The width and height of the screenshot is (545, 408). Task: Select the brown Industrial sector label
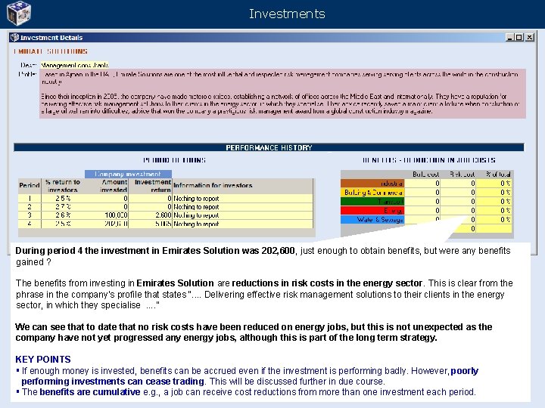click(x=372, y=183)
